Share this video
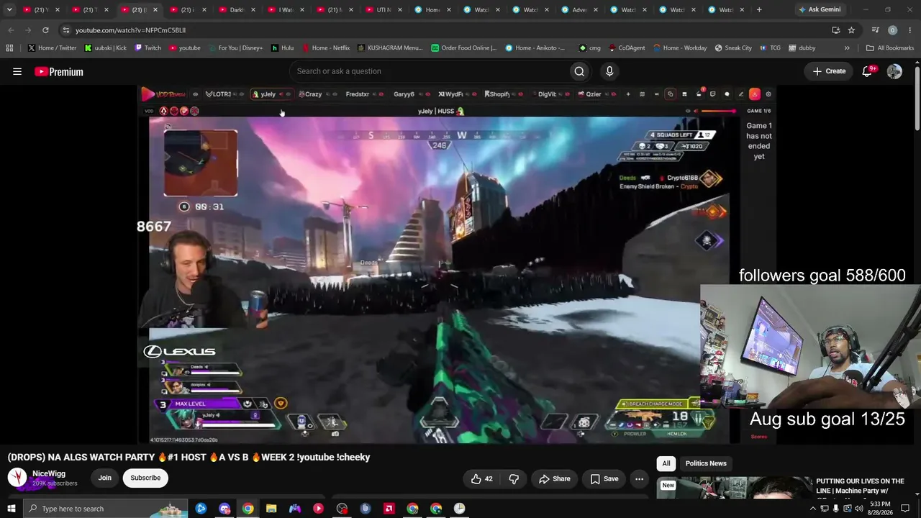The height and width of the screenshot is (518, 921). (x=555, y=478)
